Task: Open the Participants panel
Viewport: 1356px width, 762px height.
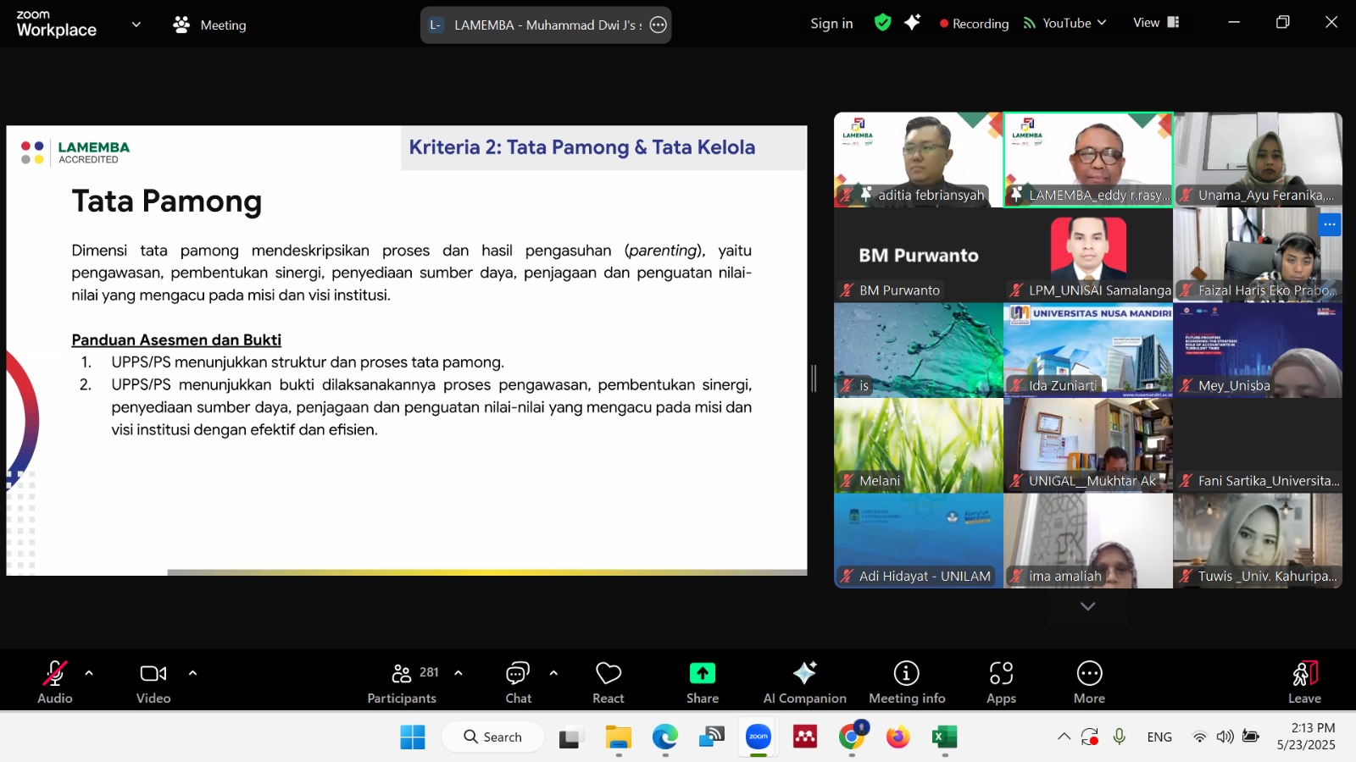Action: click(x=403, y=682)
